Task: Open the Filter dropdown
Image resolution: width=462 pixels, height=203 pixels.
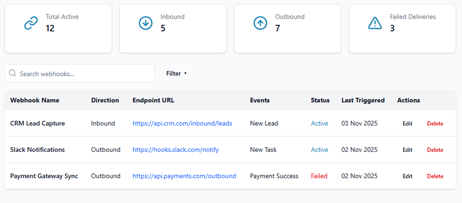Action: click(x=176, y=73)
